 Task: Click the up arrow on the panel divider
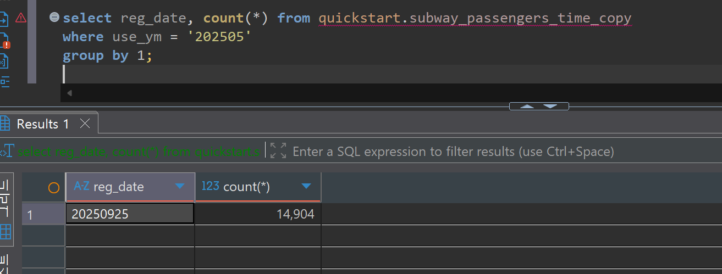(527, 107)
